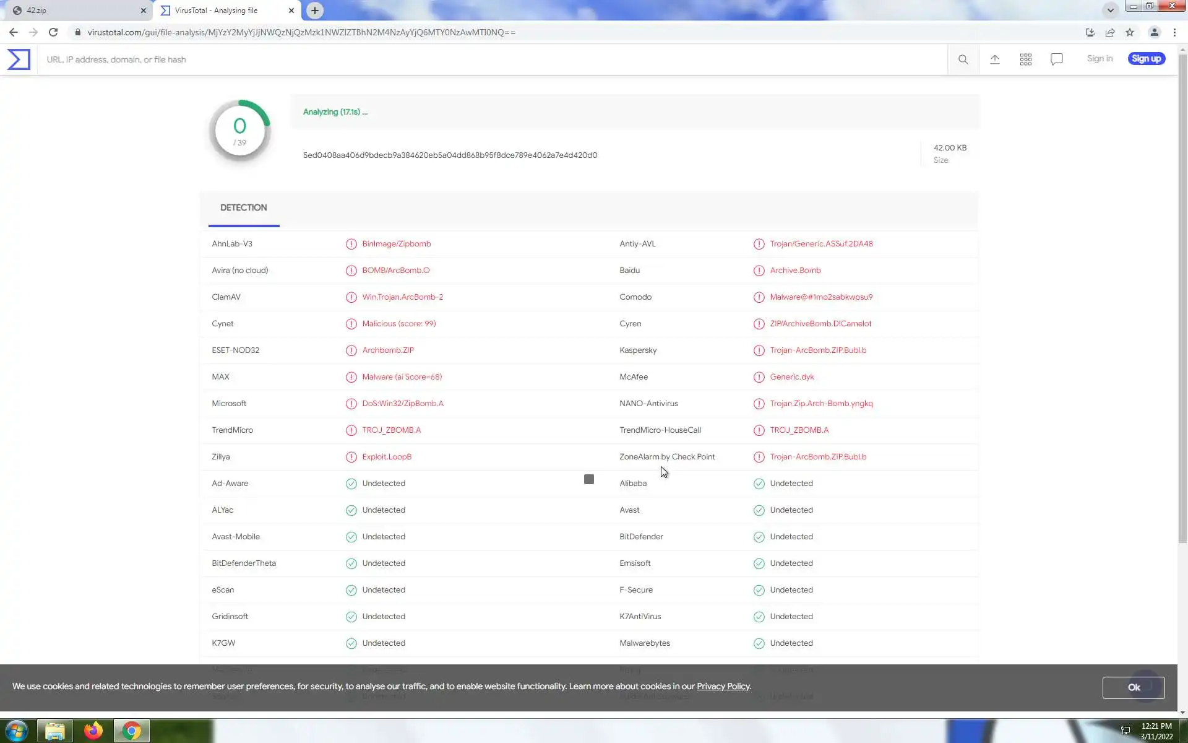Click the Chrome profile avatar icon

tap(1154, 32)
